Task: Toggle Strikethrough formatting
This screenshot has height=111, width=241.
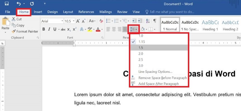Action: tap(63, 29)
